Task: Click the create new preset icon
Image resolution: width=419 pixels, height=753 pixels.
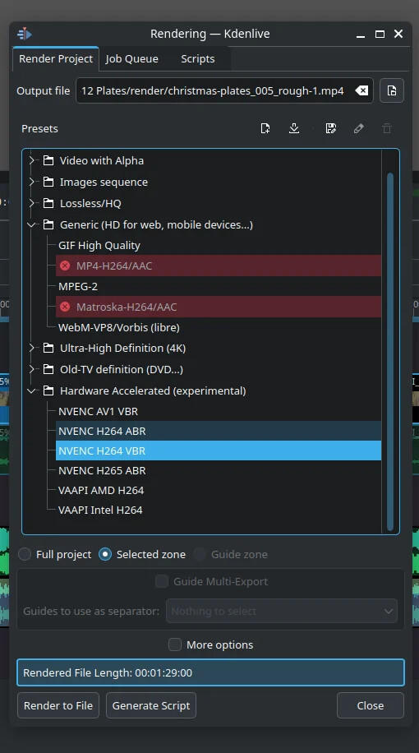Action: click(x=265, y=128)
